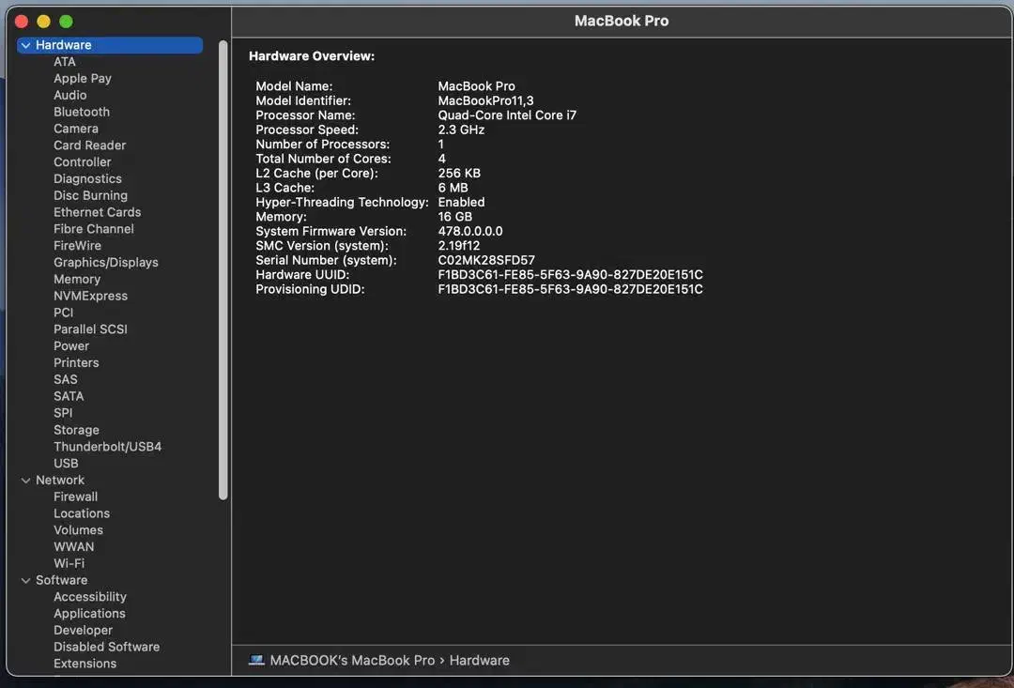Open the Wi-Fi network entry
1014x688 pixels.
(69, 563)
